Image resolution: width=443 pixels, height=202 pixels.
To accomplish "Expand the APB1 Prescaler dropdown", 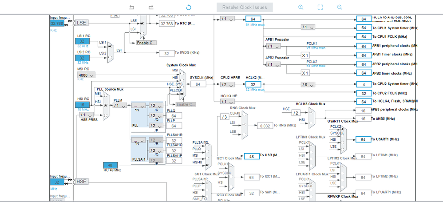I will point(273,46).
